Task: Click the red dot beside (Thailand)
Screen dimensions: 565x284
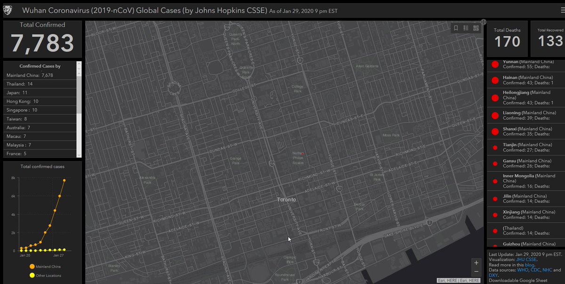Action: (x=495, y=231)
